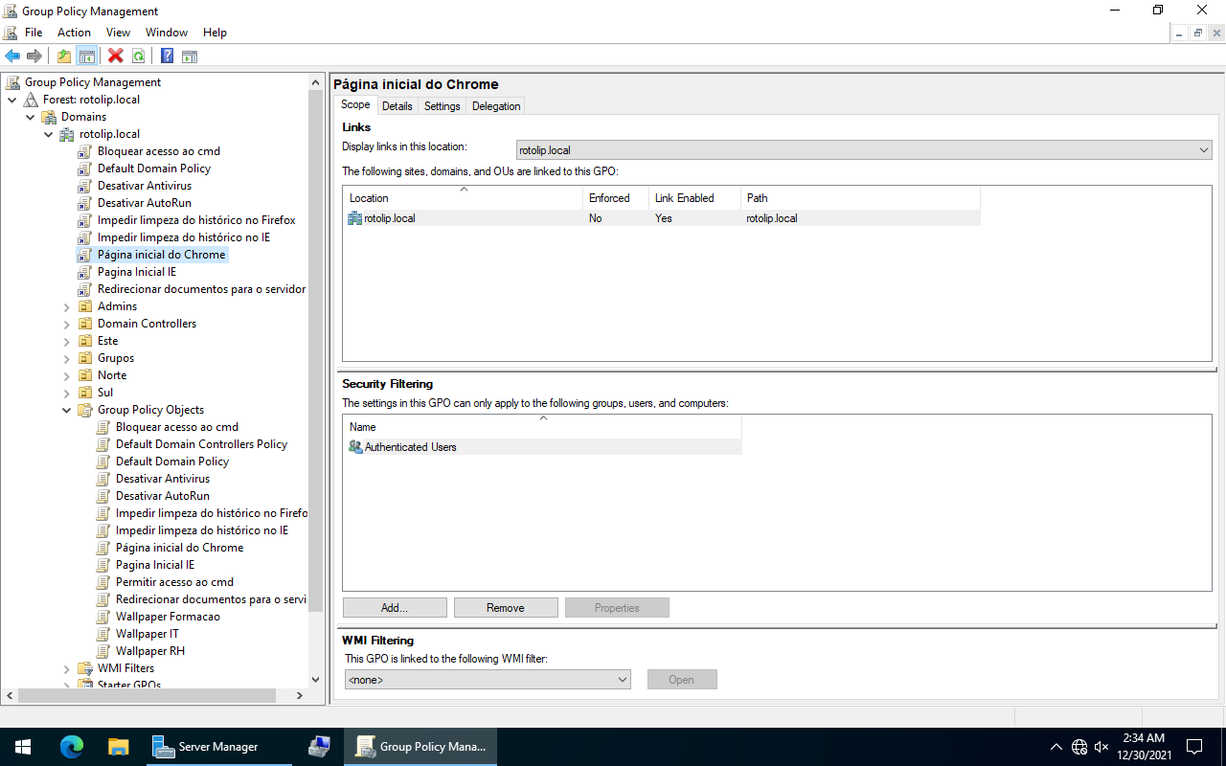Open the Action menu
Screen dimensions: 1226x766
(x=74, y=33)
